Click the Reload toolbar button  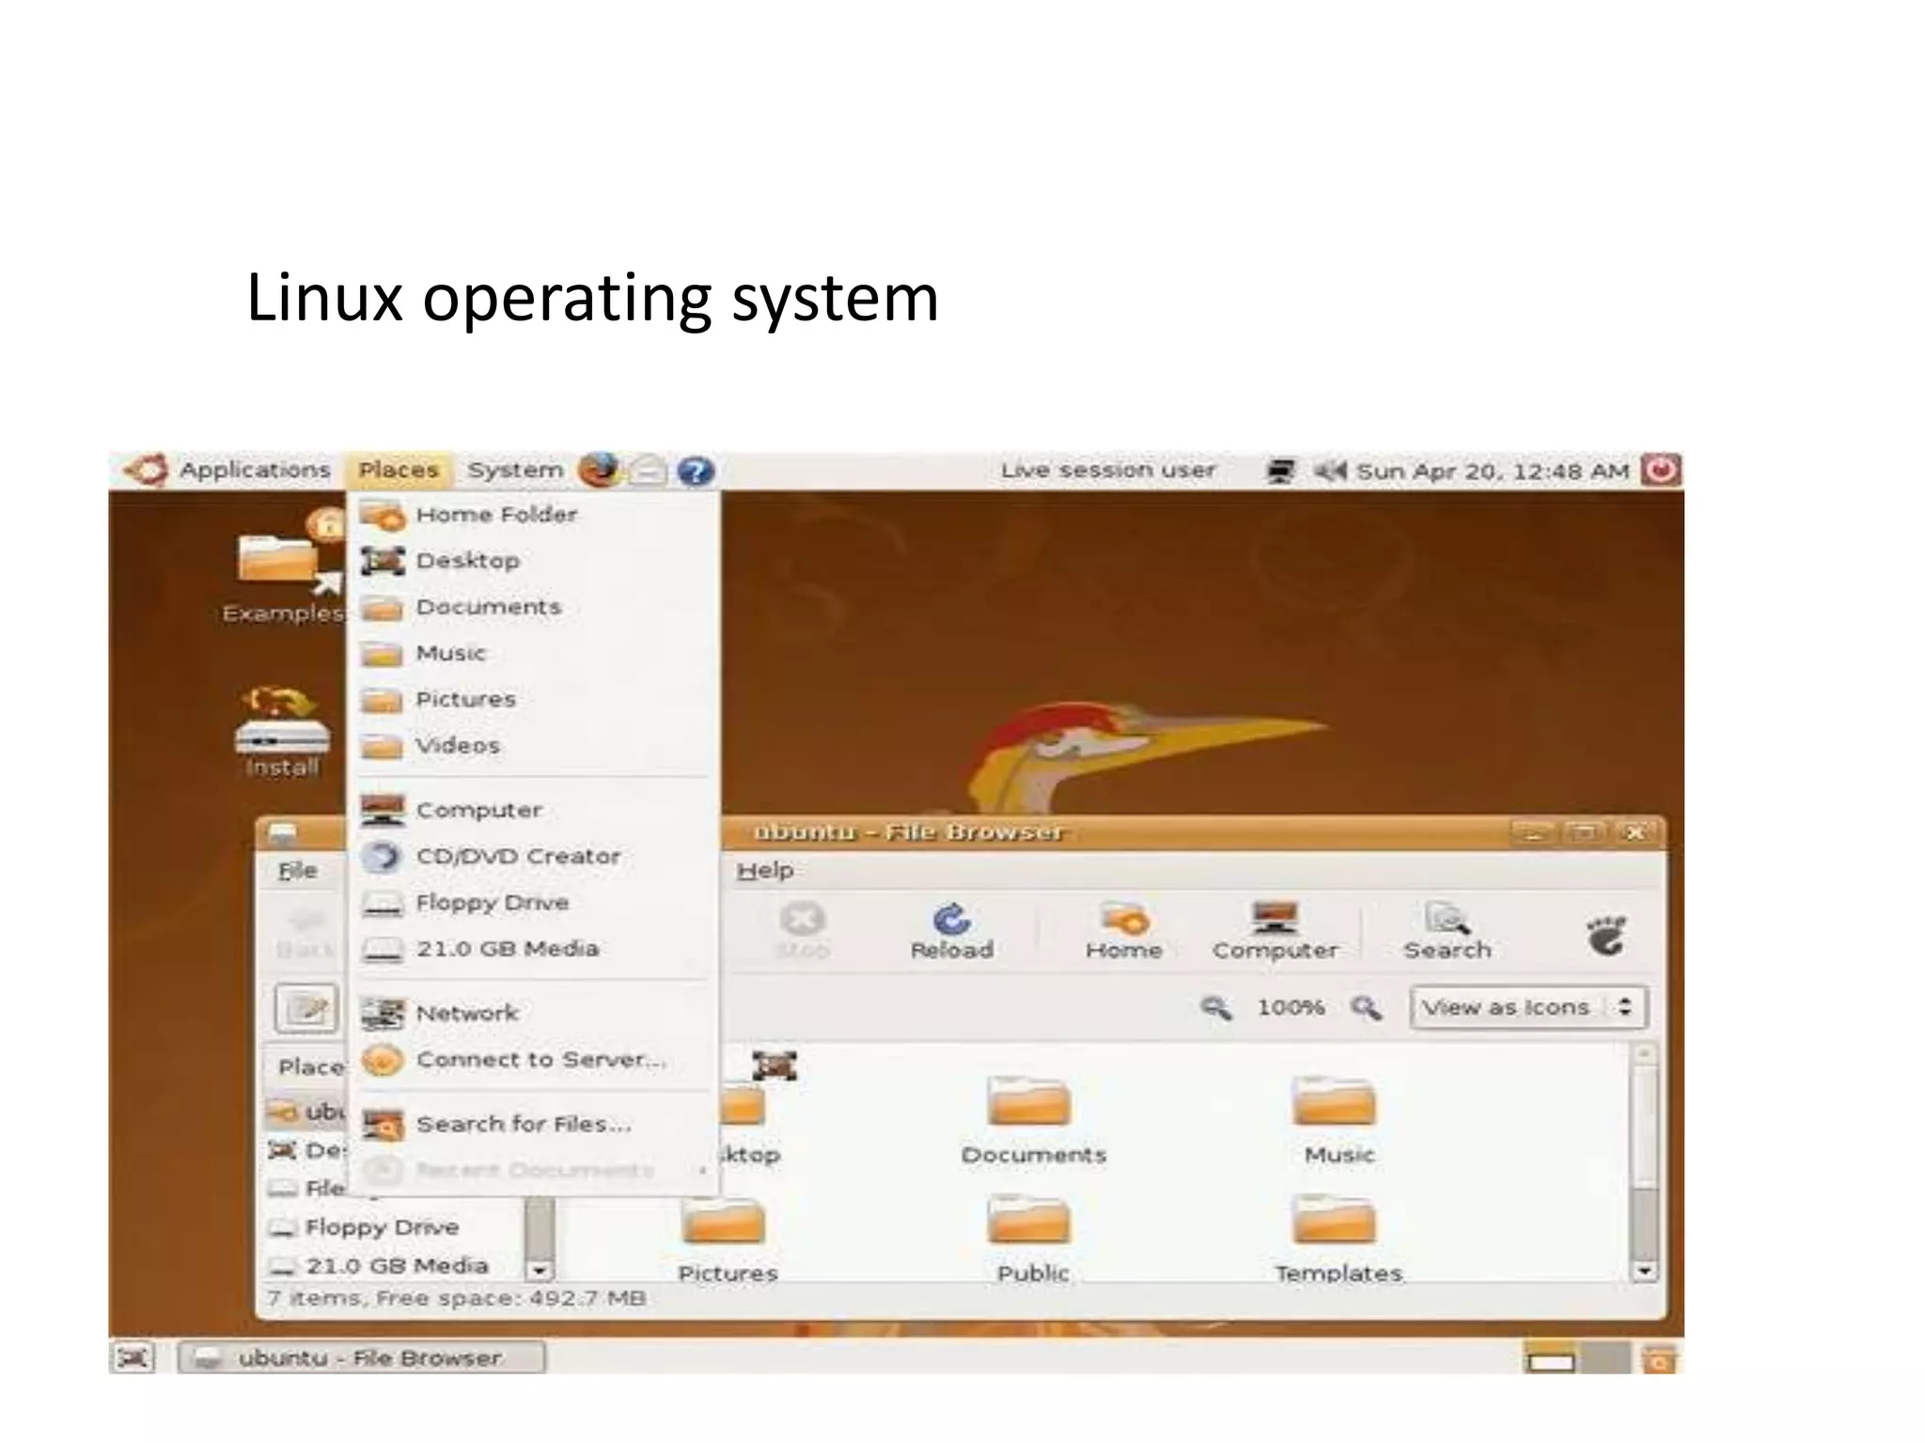pos(951,930)
